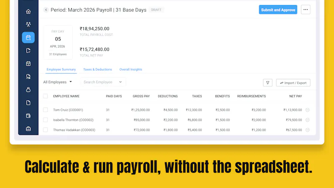The width and height of the screenshot is (334, 188).
Task: Open the Search Employee combo box
Action: tap(103, 82)
